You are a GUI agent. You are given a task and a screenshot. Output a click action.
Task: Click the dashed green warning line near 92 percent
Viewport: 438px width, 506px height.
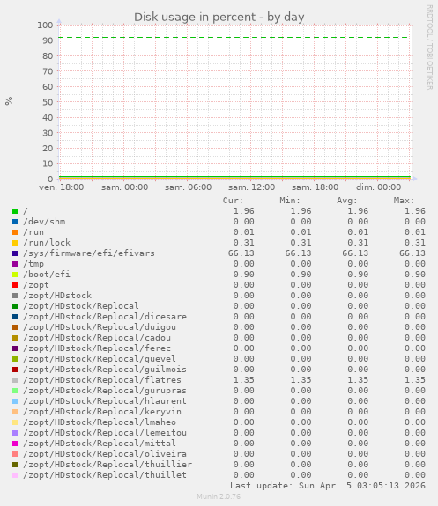[x=234, y=38]
